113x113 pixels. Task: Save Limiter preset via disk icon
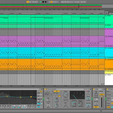(x=104, y=89)
